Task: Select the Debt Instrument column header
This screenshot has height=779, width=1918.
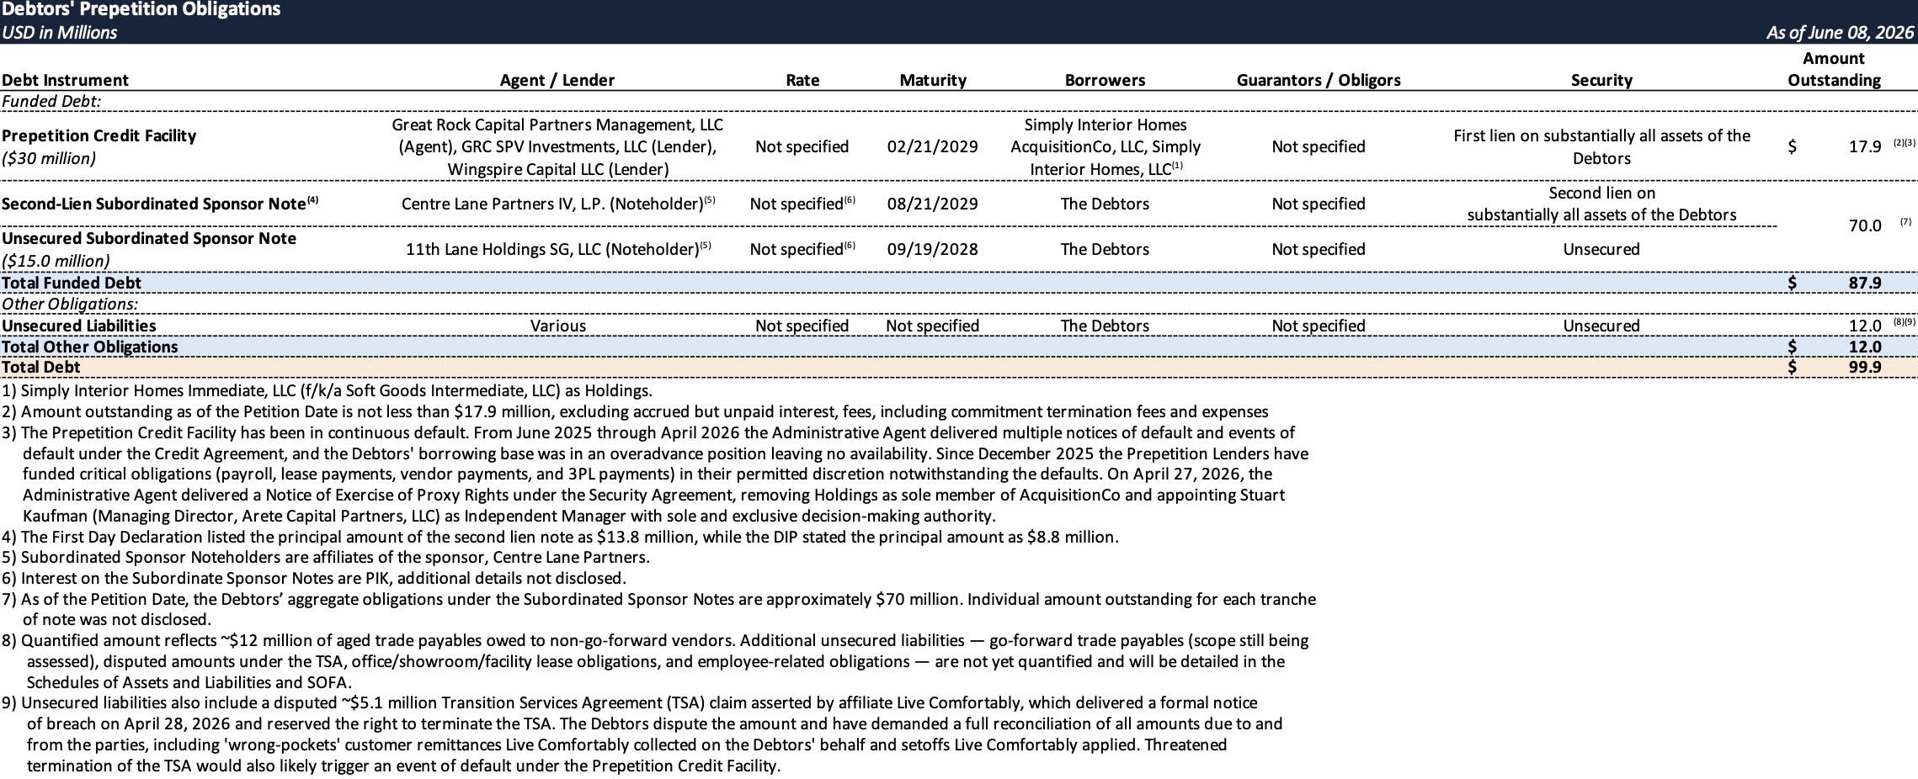Action: 65,80
